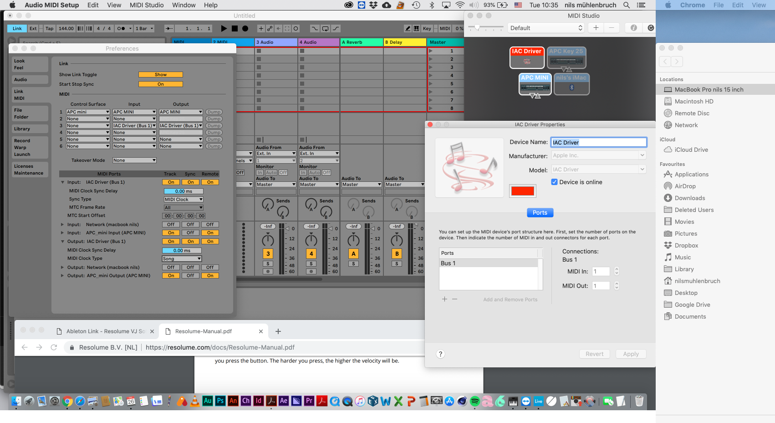Select the APC MINI device in MIDI Studio
This screenshot has width=775, height=423.
(535, 84)
